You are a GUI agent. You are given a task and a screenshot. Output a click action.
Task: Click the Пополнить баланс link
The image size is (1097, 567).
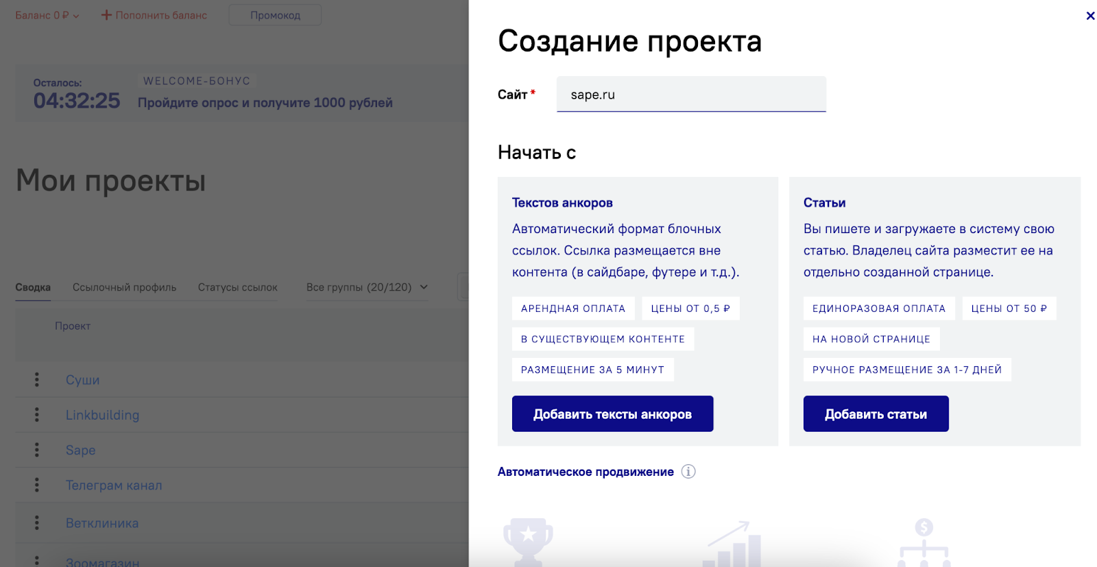pos(161,15)
